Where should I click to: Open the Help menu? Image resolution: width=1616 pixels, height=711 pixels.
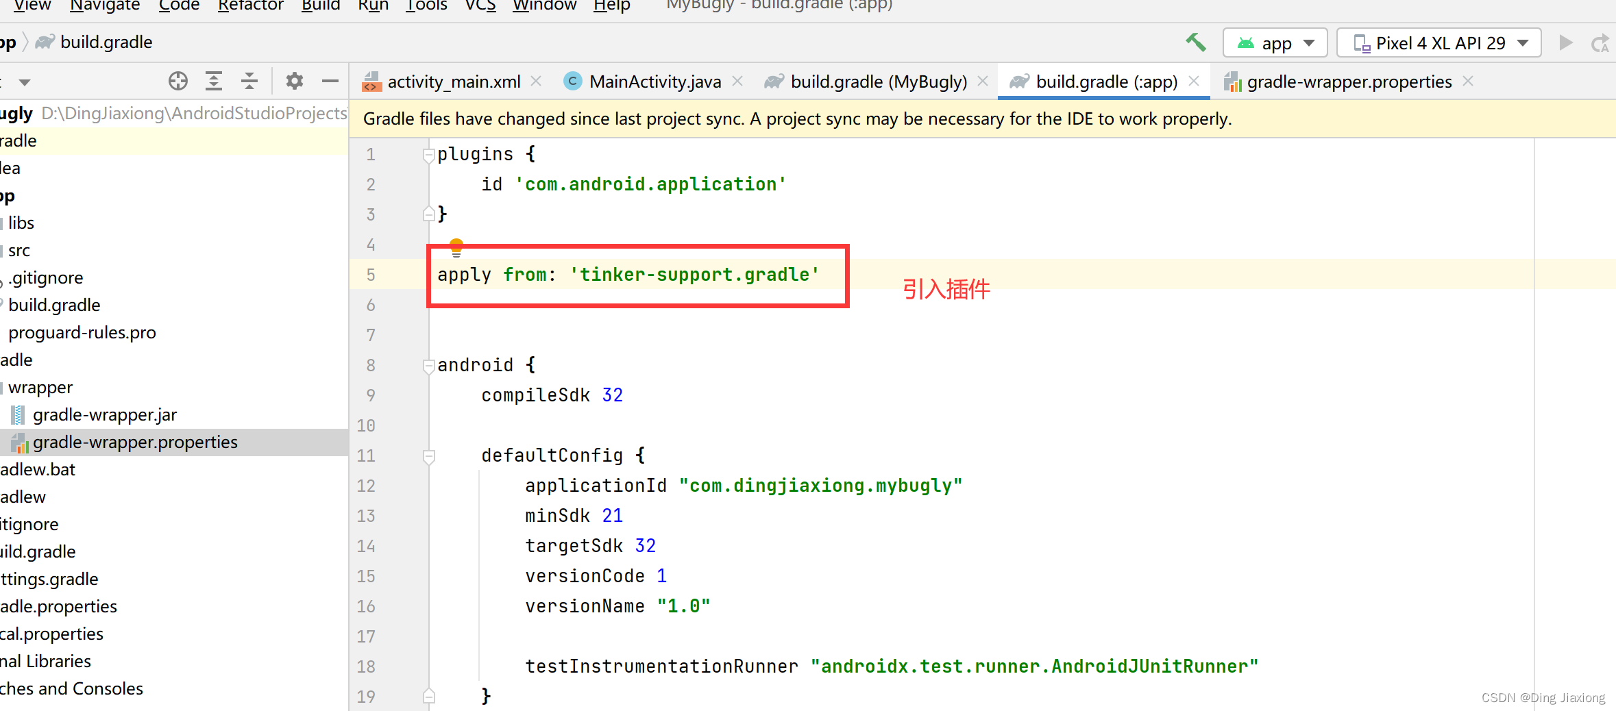(x=611, y=5)
